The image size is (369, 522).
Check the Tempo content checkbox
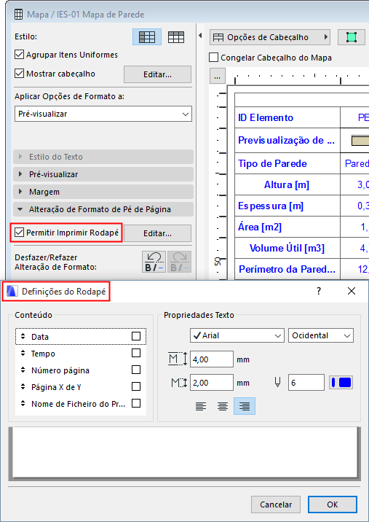tap(136, 353)
